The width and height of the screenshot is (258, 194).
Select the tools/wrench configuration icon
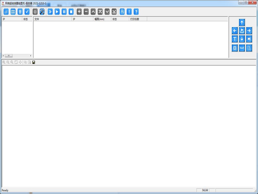(x=43, y=12)
